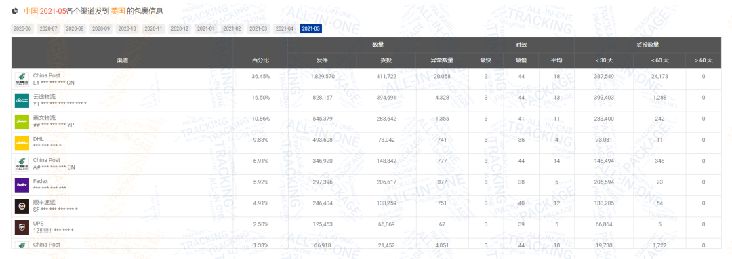
Task: Click the 燕文物流 green logo icon
Action: point(22,121)
